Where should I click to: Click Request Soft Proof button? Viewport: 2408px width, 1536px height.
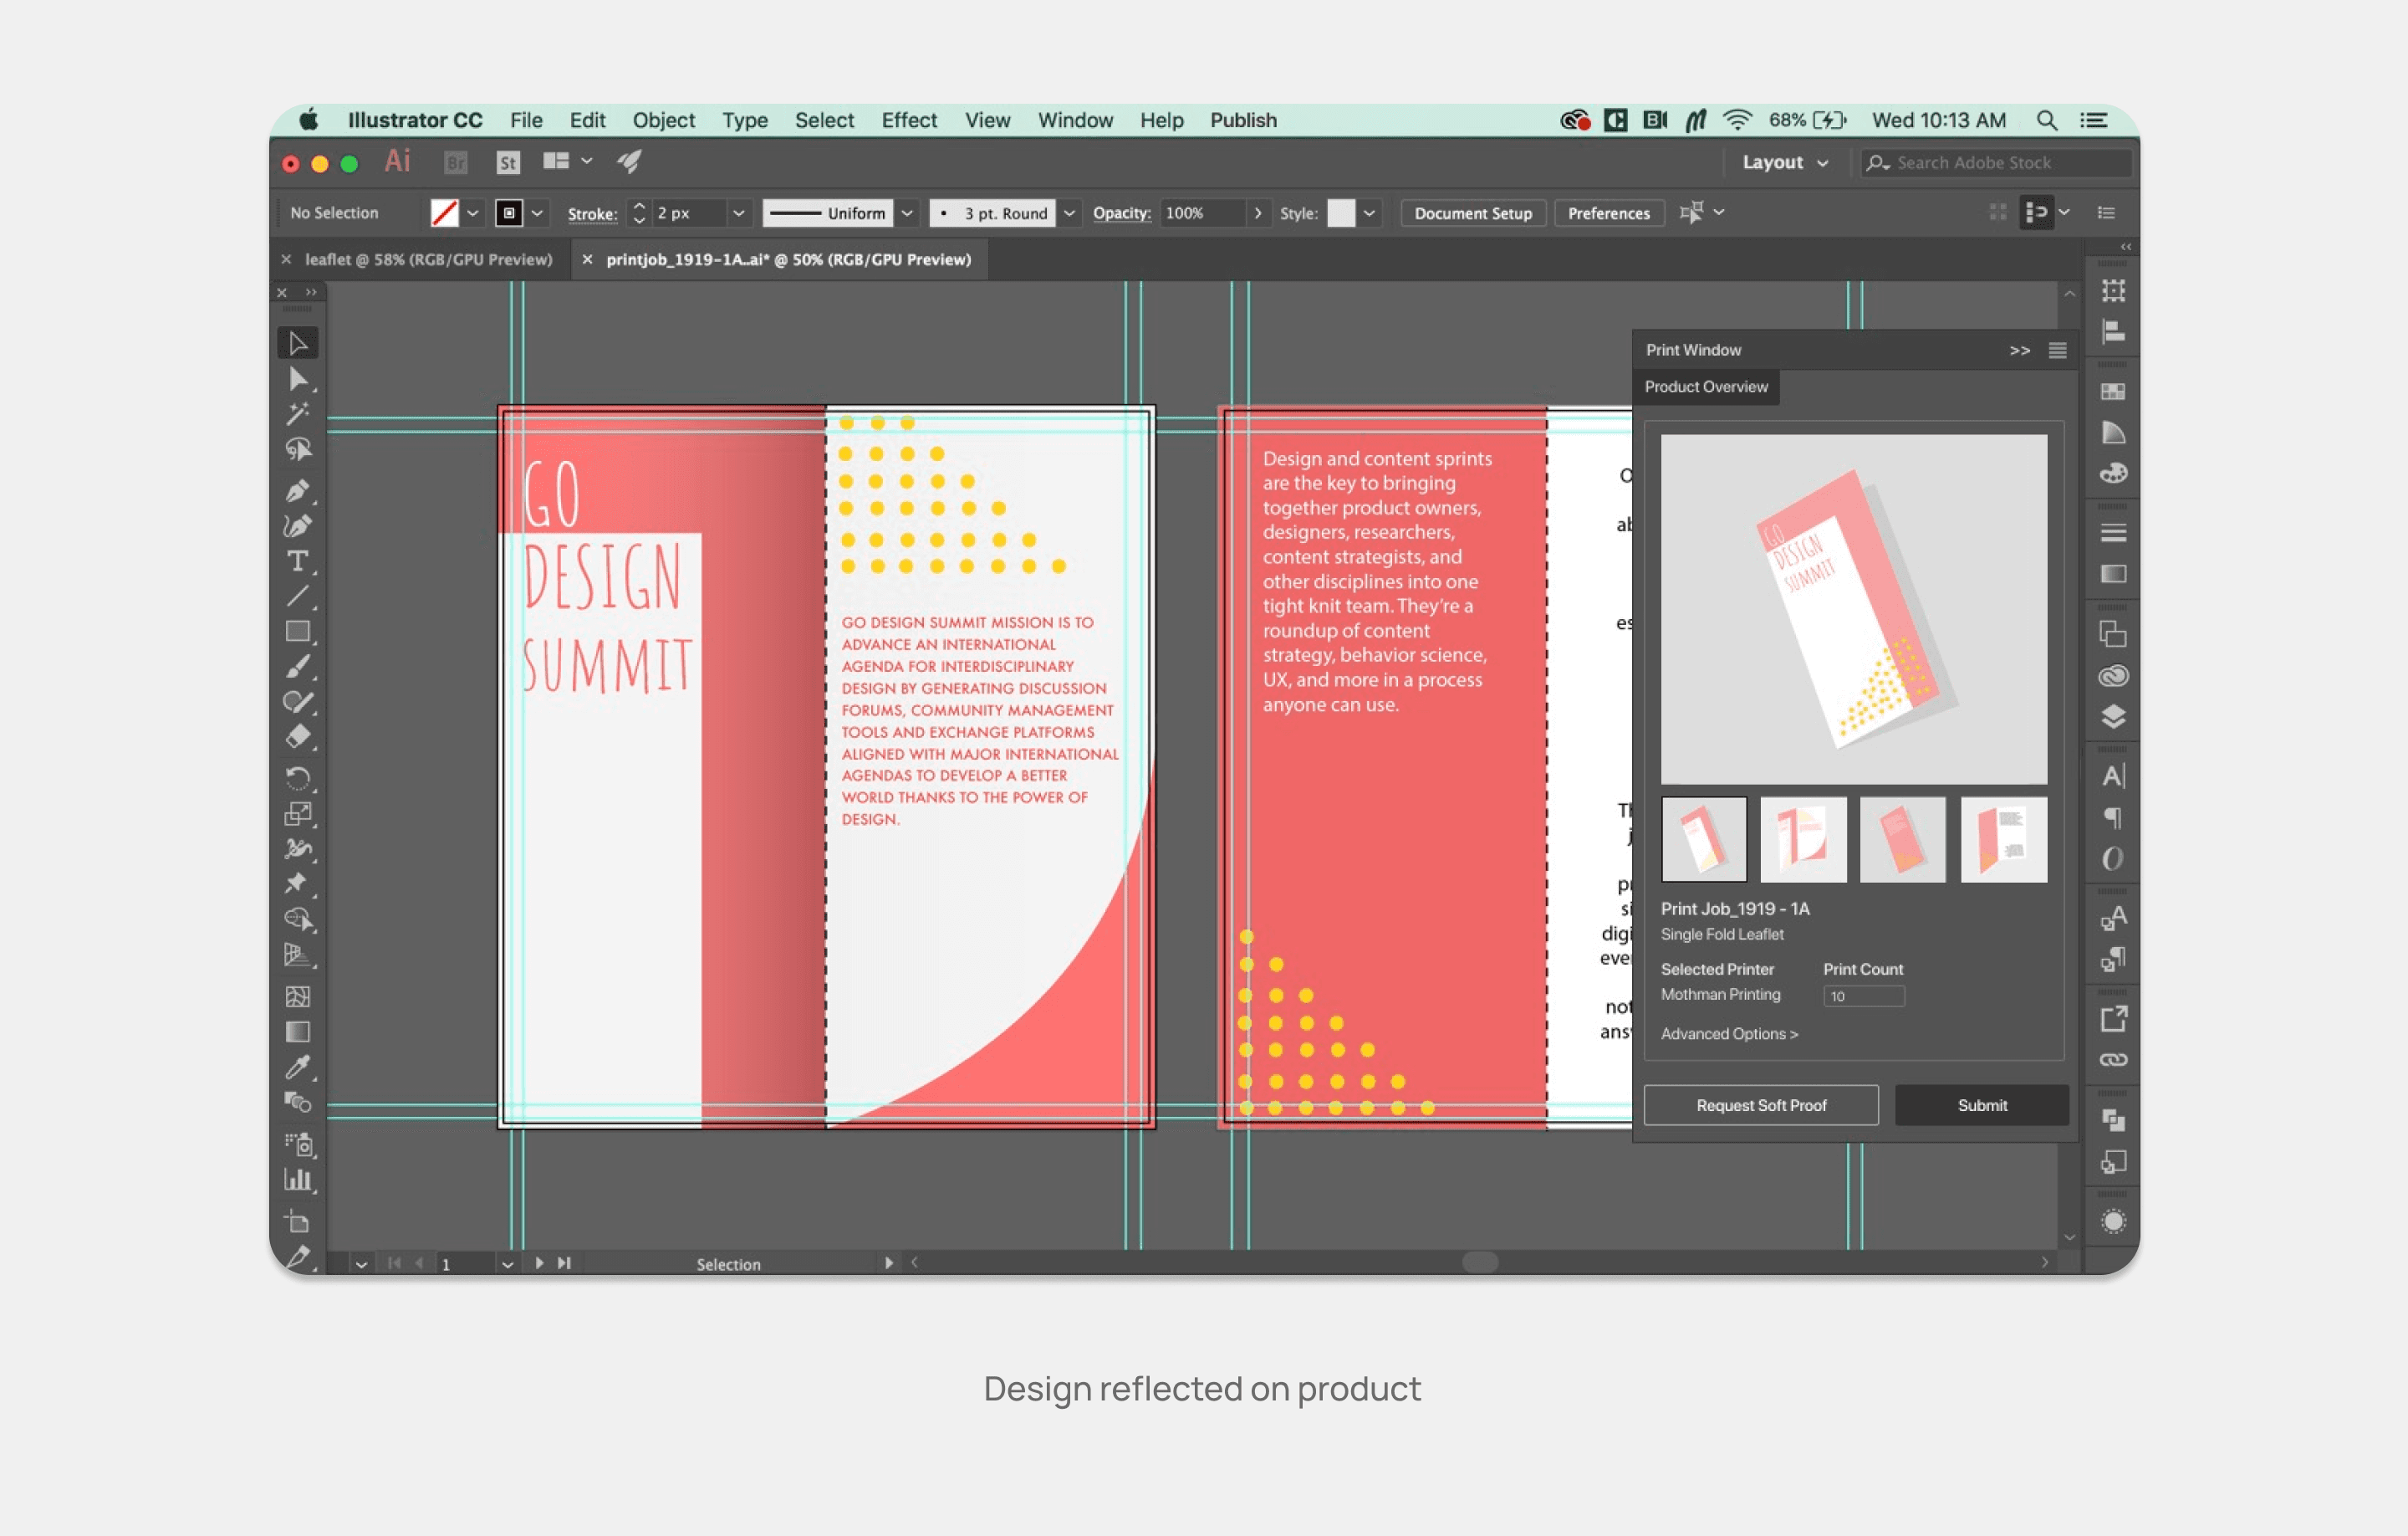click(x=1761, y=1104)
